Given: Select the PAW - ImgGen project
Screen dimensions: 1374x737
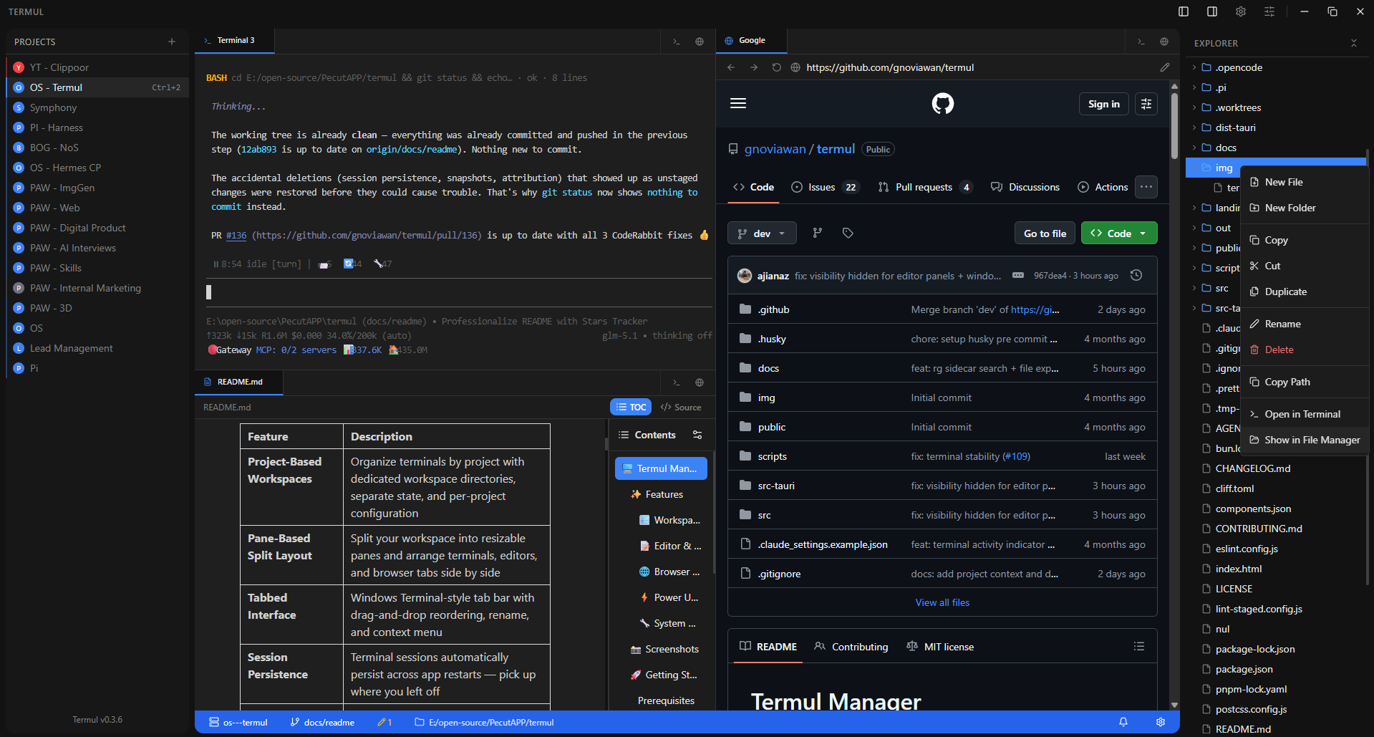Looking at the screenshot, I should [97, 188].
